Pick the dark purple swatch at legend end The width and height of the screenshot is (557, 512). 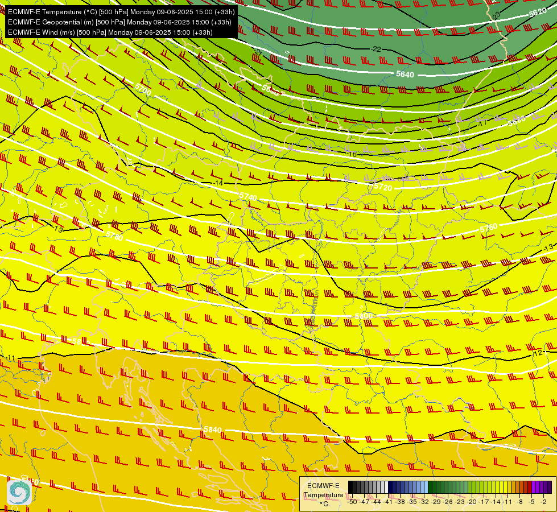550,487
